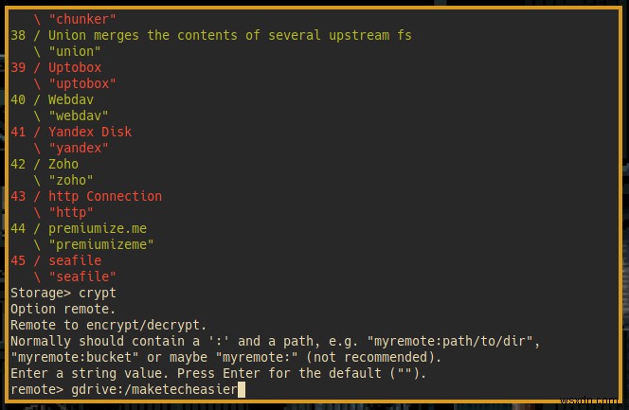Viewport: 629px width, 410px height.
Task: Click the 45 / seafile entry
Action: (x=56, y=260)
